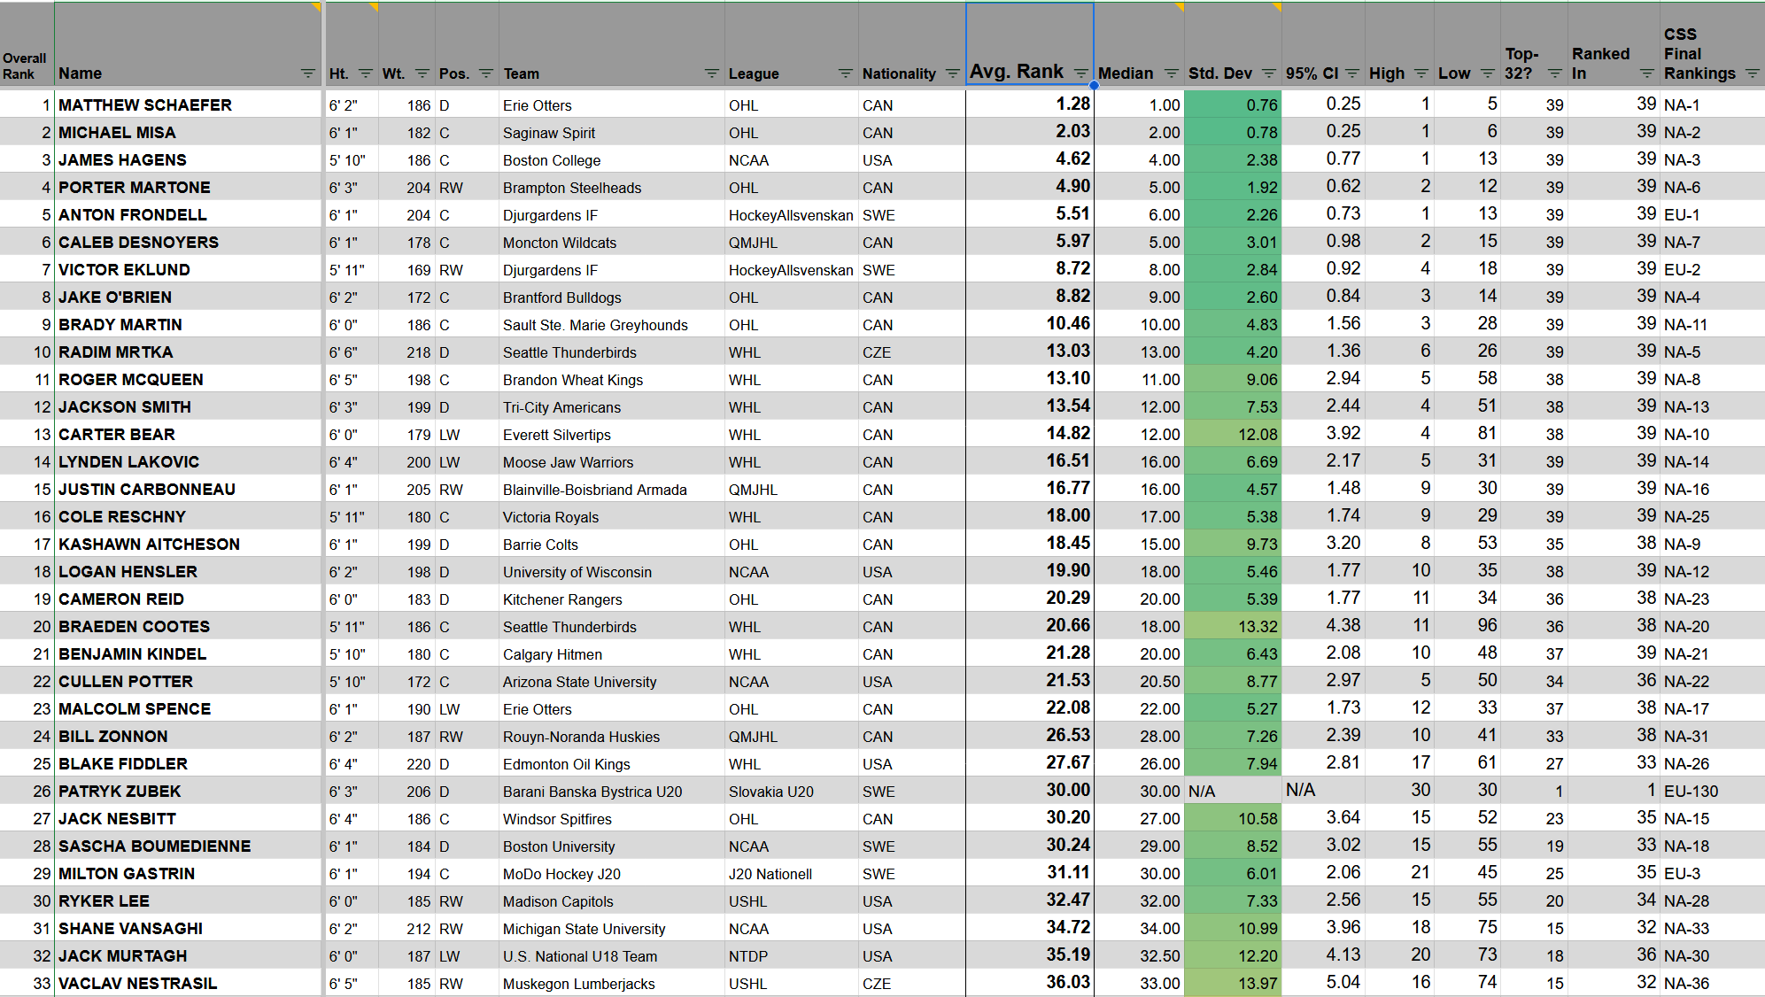Image resolution: width=1765 pixels, height=997 pixels.
Task: Click the Pos. column filter icon
Action: 485,73
